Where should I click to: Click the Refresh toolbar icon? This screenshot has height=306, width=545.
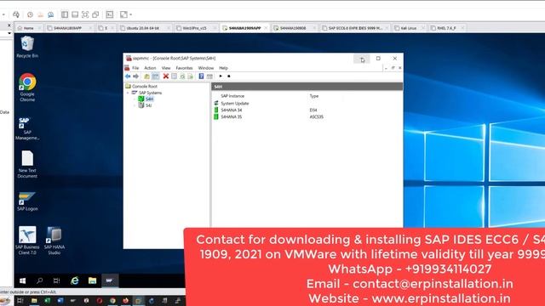point(182,76)
